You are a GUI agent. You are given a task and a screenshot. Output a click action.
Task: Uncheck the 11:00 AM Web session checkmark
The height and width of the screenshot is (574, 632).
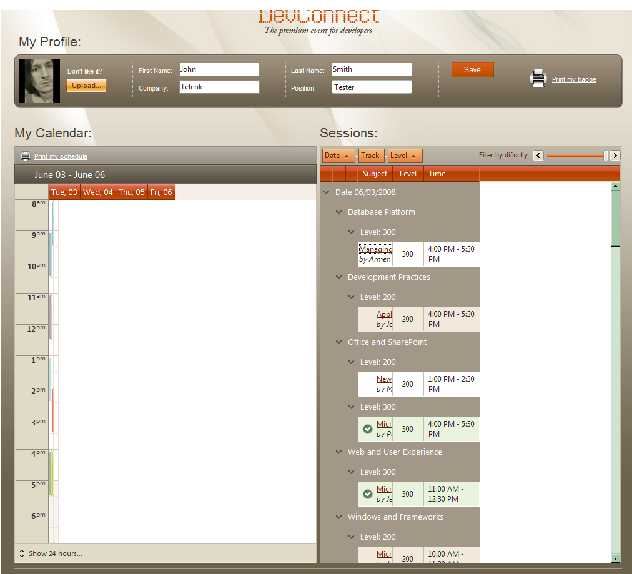click(x=368, y=494)
